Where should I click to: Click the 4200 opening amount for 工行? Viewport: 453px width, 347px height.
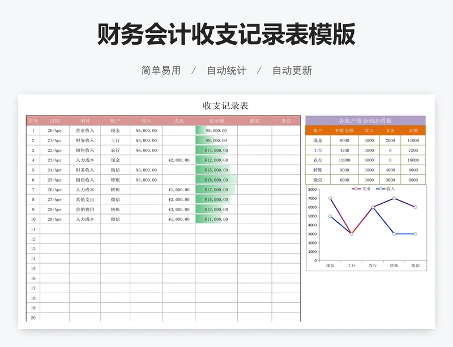tap(344, 150)
